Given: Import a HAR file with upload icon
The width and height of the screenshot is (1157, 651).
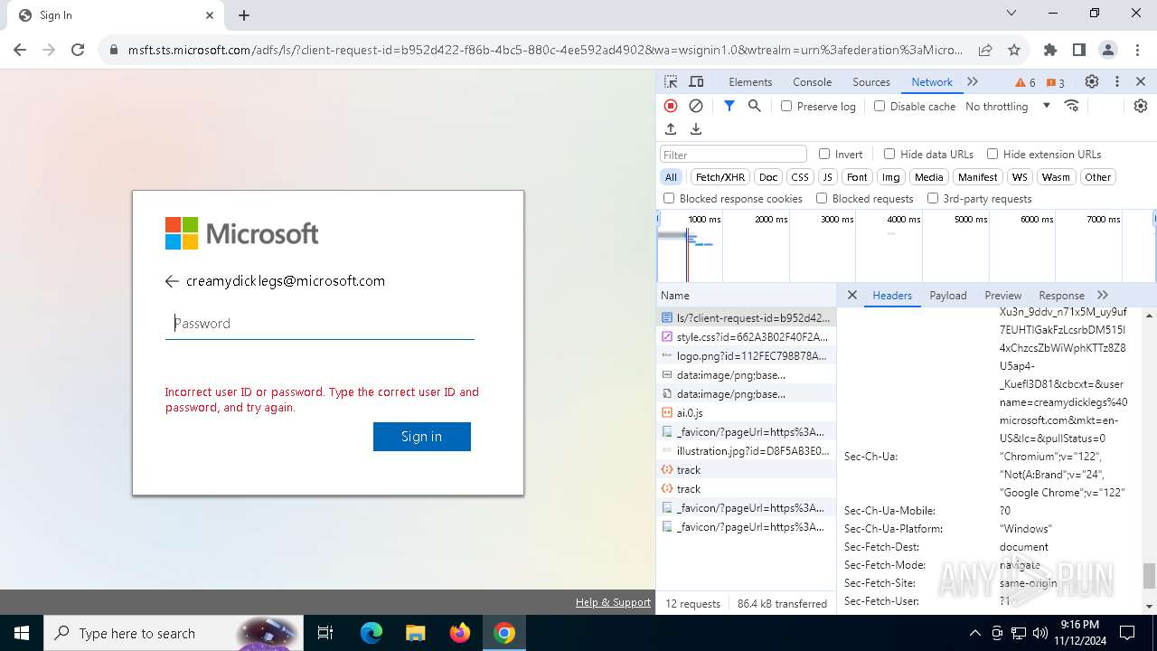Looking at the screenshot, I should [x=671, y=129].
